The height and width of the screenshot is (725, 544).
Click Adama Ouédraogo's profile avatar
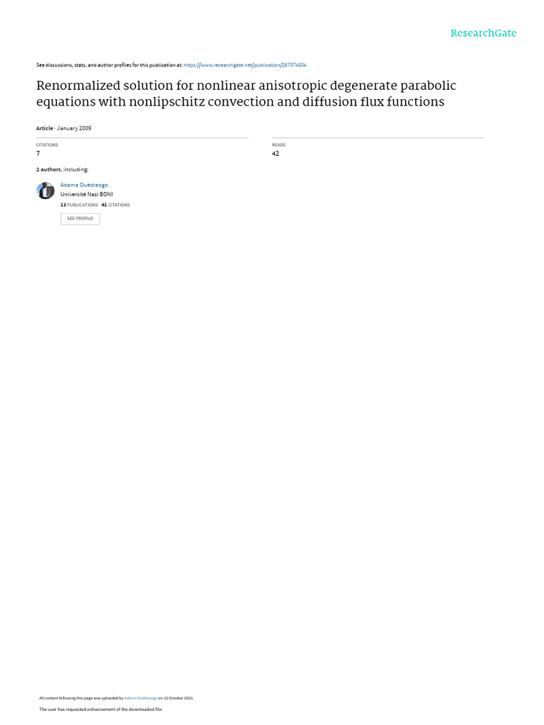pos(45,190)
